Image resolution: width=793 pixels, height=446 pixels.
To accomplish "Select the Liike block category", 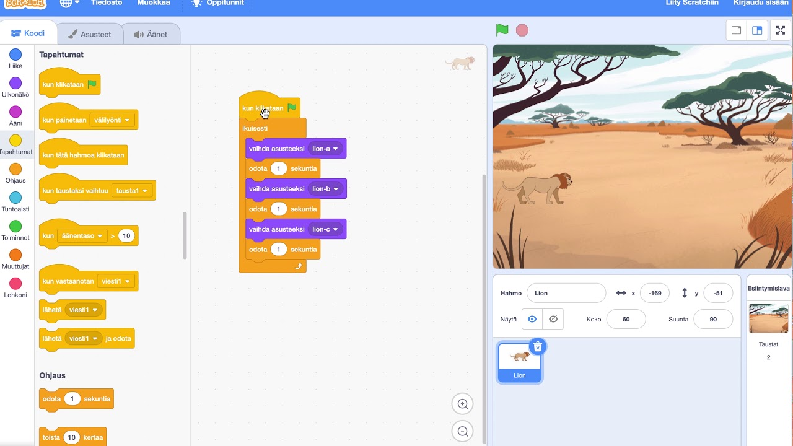I will pos(15,59).
